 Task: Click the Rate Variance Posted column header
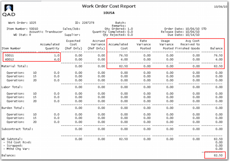pyautogui.click(x=144, y=45)
